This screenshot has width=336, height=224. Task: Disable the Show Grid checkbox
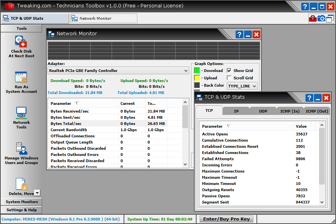(x=229, y=70)
